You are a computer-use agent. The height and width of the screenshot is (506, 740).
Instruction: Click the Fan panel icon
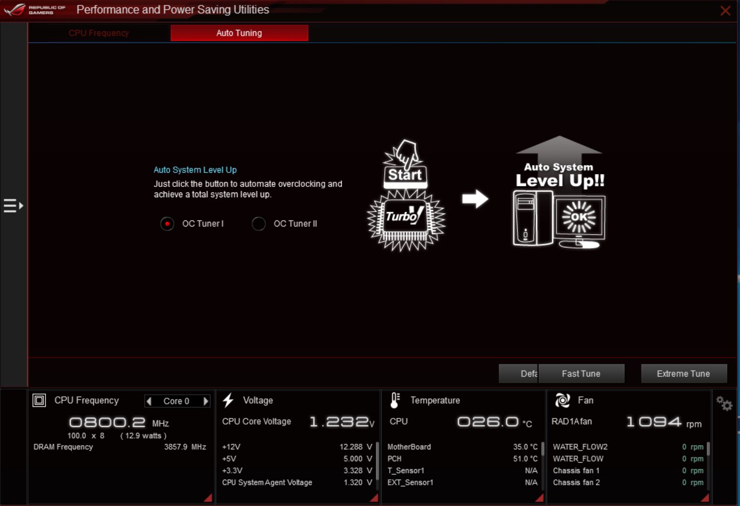pyautogui.click(x=562, y=400)
